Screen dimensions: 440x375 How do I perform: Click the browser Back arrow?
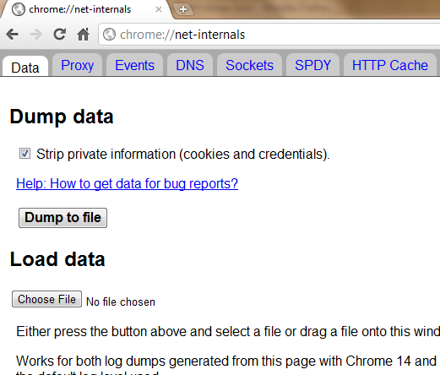pyautogui.click(x=12, y=35)
